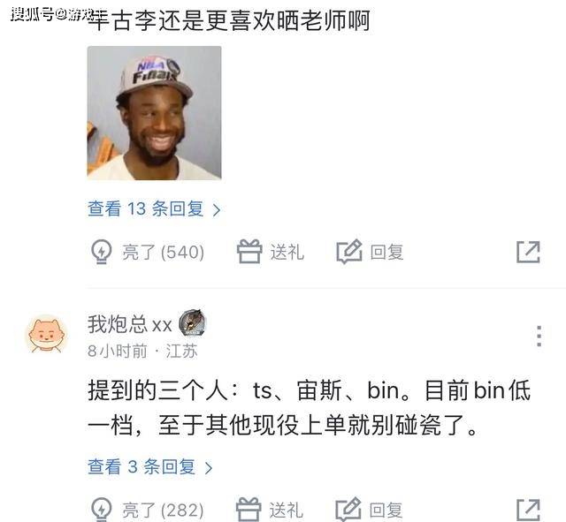The height and width of the screenshot is (522, 566).
Task: Tap the lightbulb icon beside 亮了 (282)
Action: click(102, 510)
